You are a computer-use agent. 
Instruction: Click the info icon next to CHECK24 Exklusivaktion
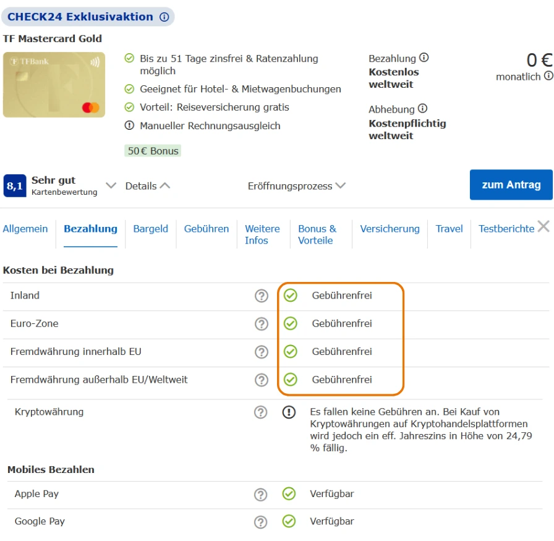[164, 17]
